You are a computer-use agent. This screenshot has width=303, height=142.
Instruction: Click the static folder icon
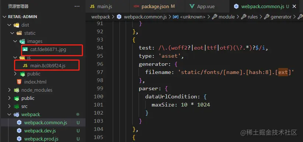(19, 33)
